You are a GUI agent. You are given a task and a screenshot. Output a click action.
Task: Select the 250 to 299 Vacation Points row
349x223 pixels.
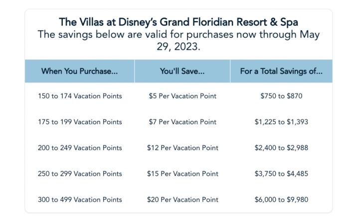(x=80, y=174)
